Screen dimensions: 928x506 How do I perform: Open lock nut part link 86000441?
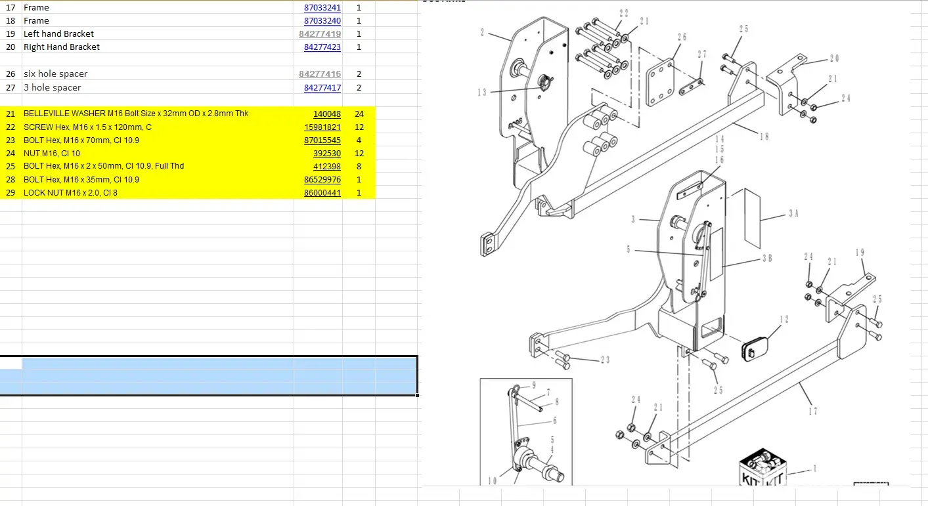tap(322, 193)
